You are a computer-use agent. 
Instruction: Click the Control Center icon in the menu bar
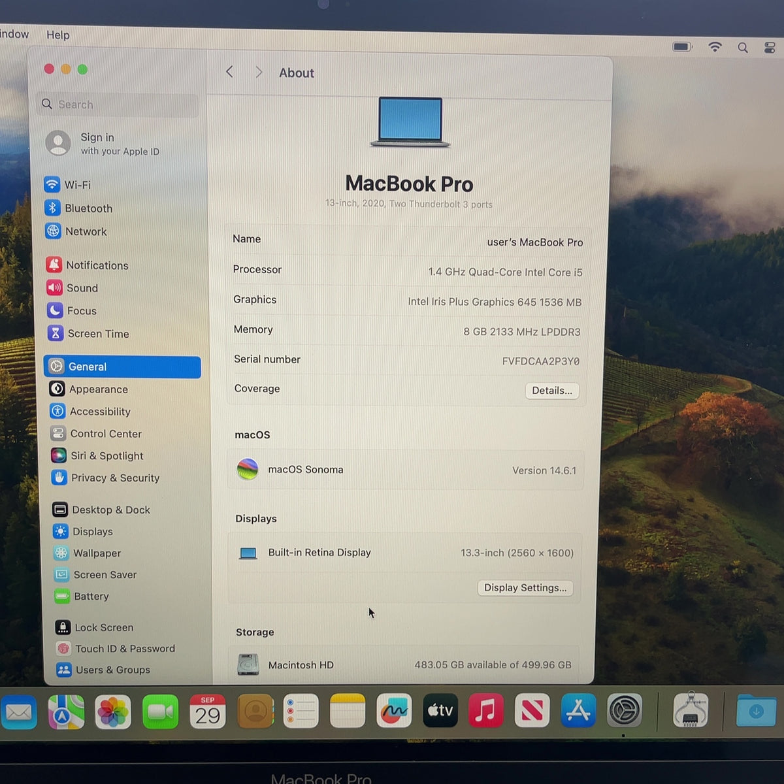pyautogui.click(x=770, y=47)
